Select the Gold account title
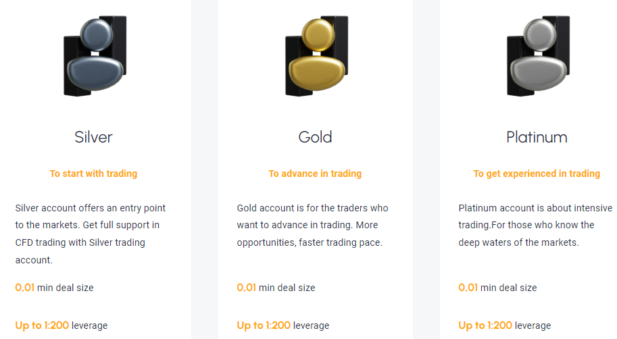 315,137
